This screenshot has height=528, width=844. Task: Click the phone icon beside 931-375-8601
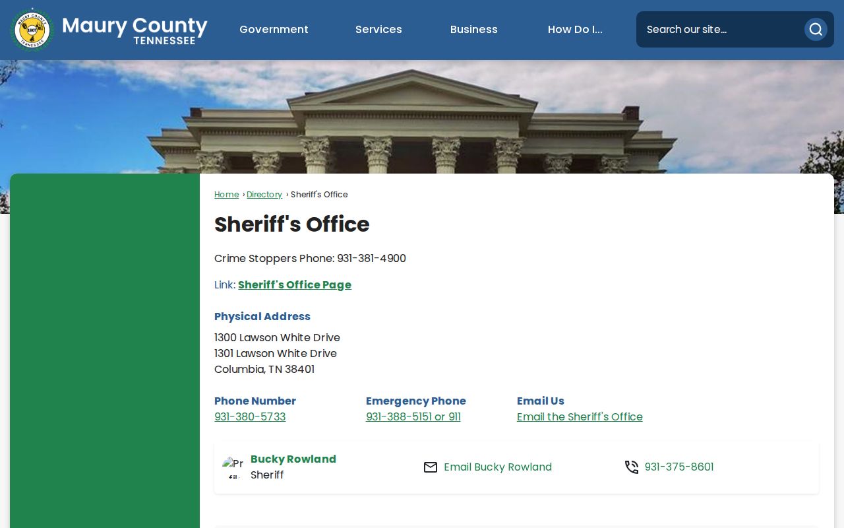632,467
